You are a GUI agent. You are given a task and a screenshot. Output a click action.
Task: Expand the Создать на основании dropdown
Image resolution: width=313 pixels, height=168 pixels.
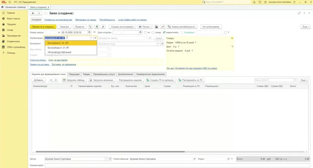tap(123, 27)
